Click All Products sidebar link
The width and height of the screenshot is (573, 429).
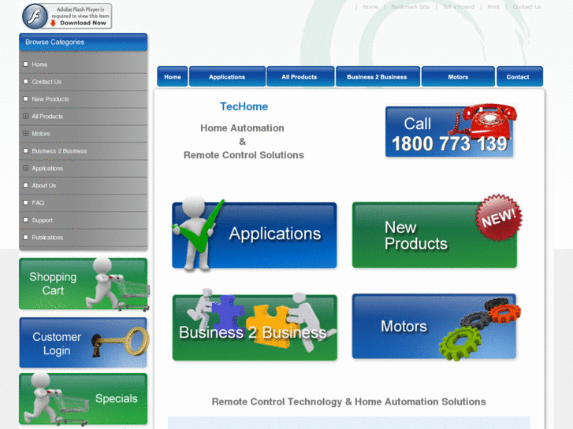click(x=47, y=116)
